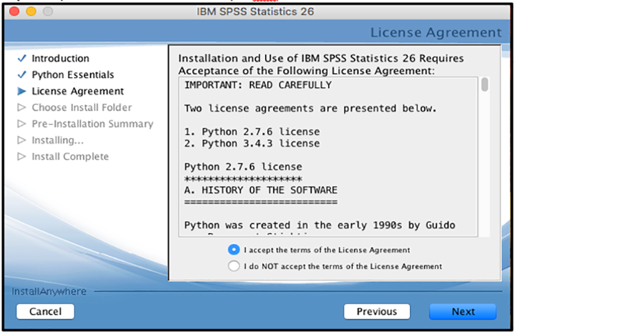Click the InstallAnywhere label
Image resolution: width=618 pixels, height=334 pixels.
(49, 291)
